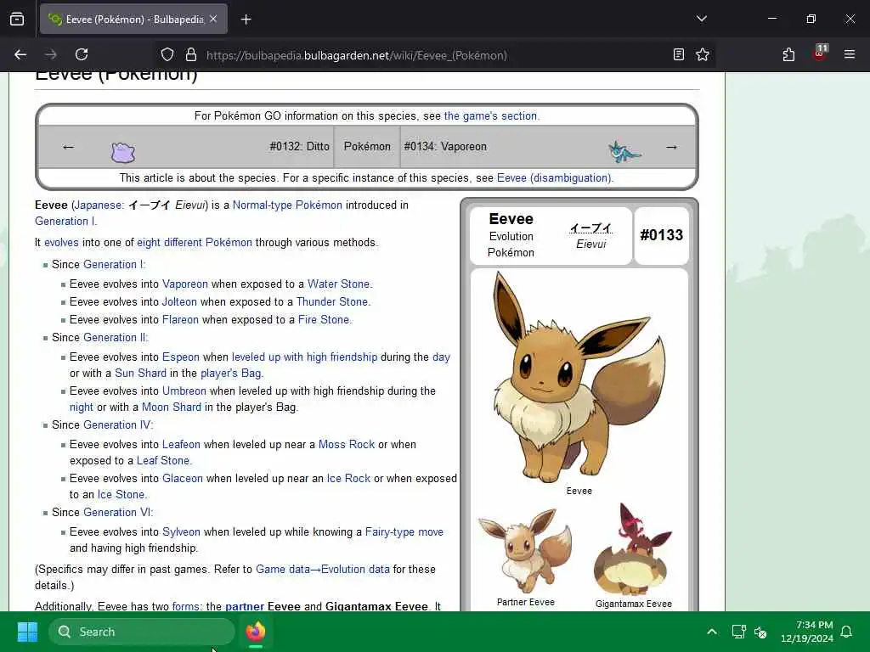Bookmark this page with the star icon
The image size is (870, 652).
click(x=703, y=54)
